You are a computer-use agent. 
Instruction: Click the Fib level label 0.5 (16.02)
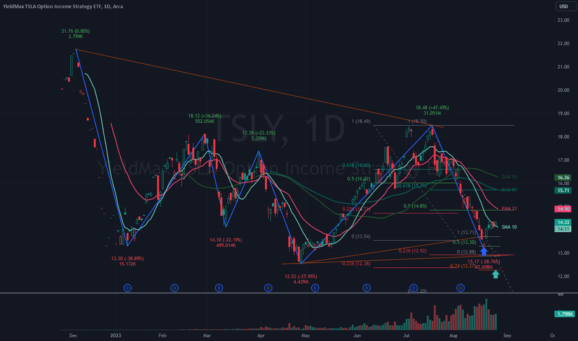click(358, 179)
